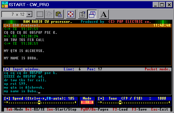Click the F2-Load hint in the bottom bar

(120, 109)
